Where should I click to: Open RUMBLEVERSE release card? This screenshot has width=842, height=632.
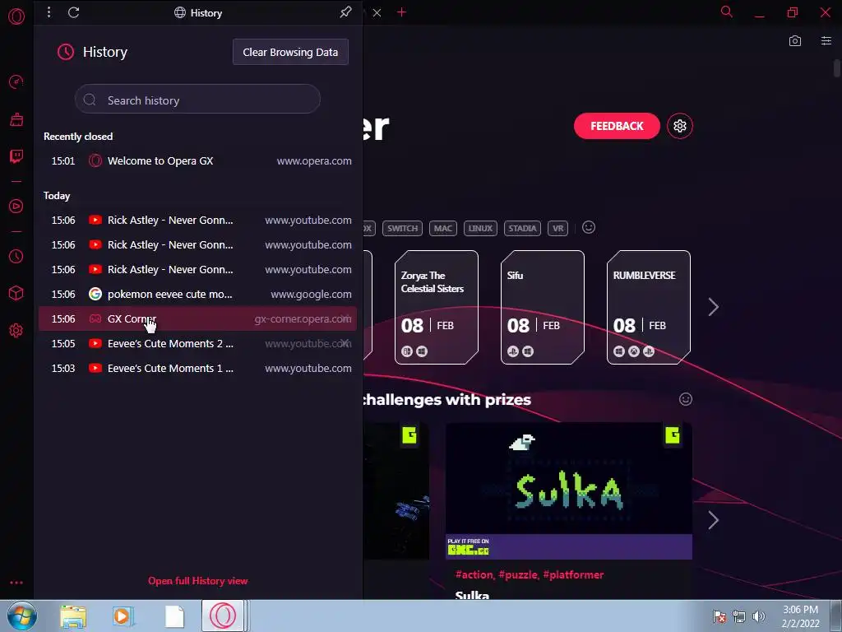point(649,308)
